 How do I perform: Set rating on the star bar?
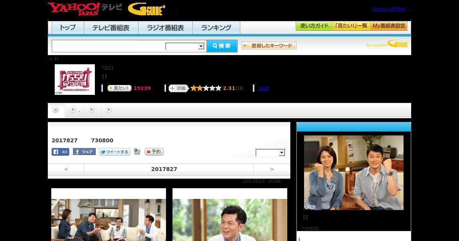pos(206,88)
